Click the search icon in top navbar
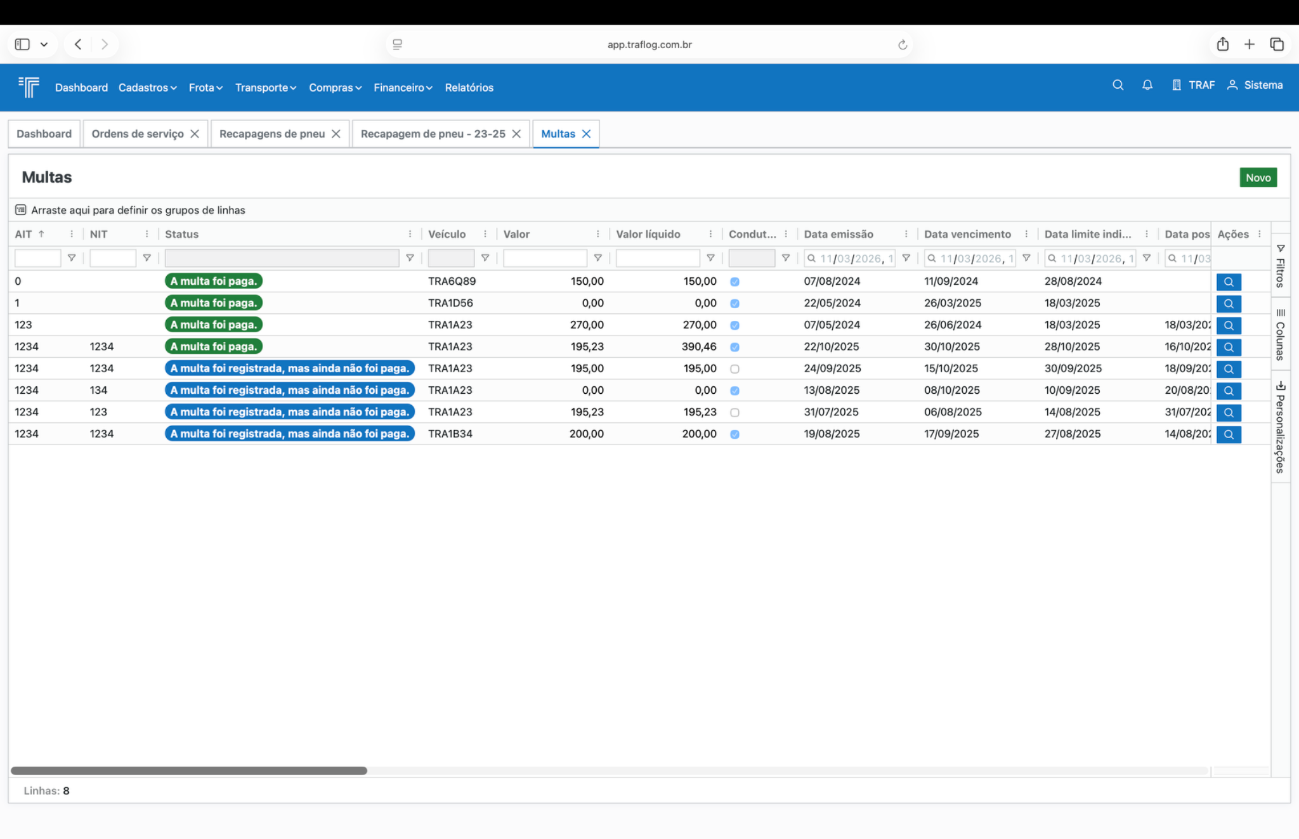This screenshot has height=839, width=1299. pos(1118,85)
